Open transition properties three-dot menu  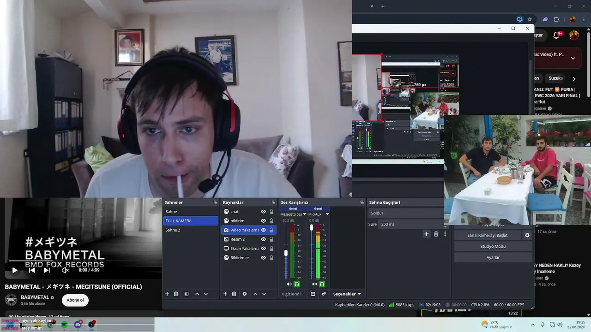coord(445,234)
